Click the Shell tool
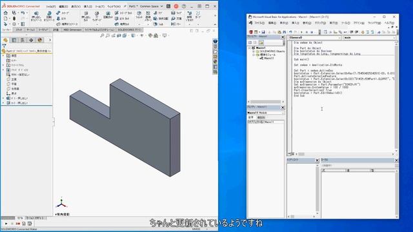Image resolution: width=413 pixels, height=232 pixels. (x=158, y=24)
